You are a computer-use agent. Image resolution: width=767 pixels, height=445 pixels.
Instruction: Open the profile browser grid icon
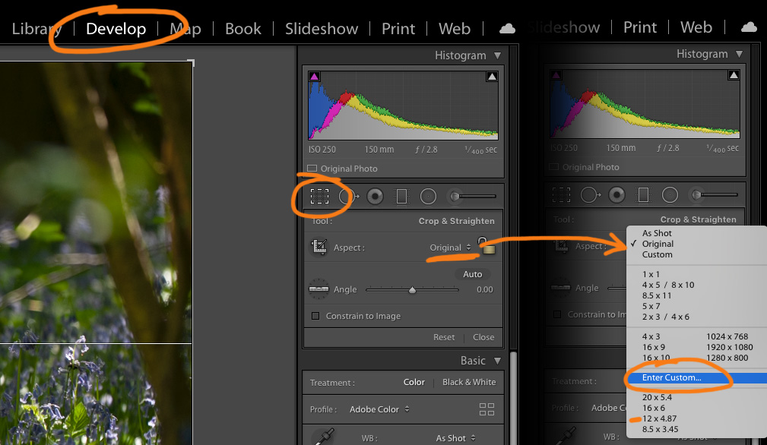point(487,410)
